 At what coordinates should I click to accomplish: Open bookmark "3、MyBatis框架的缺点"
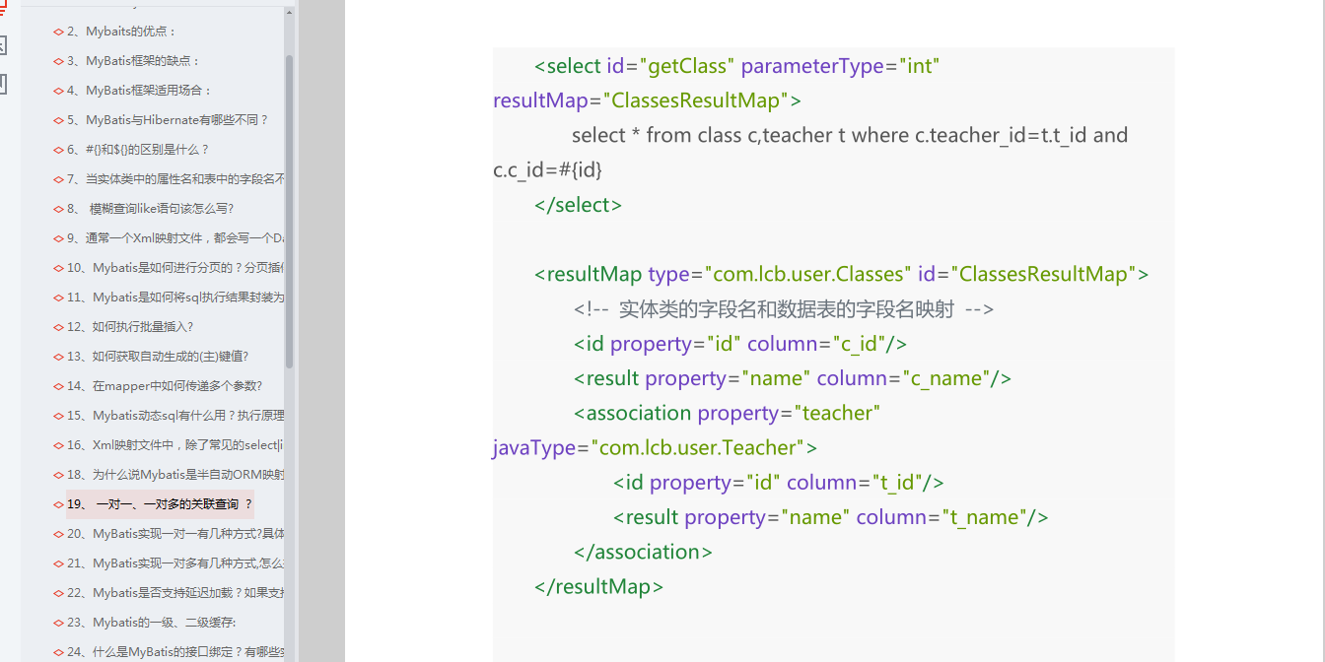[x=133, y=61]
